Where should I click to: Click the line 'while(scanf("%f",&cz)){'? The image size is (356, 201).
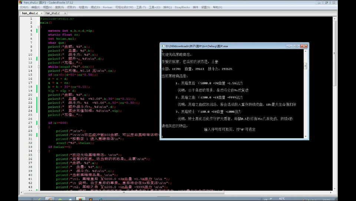coord(71,67)
